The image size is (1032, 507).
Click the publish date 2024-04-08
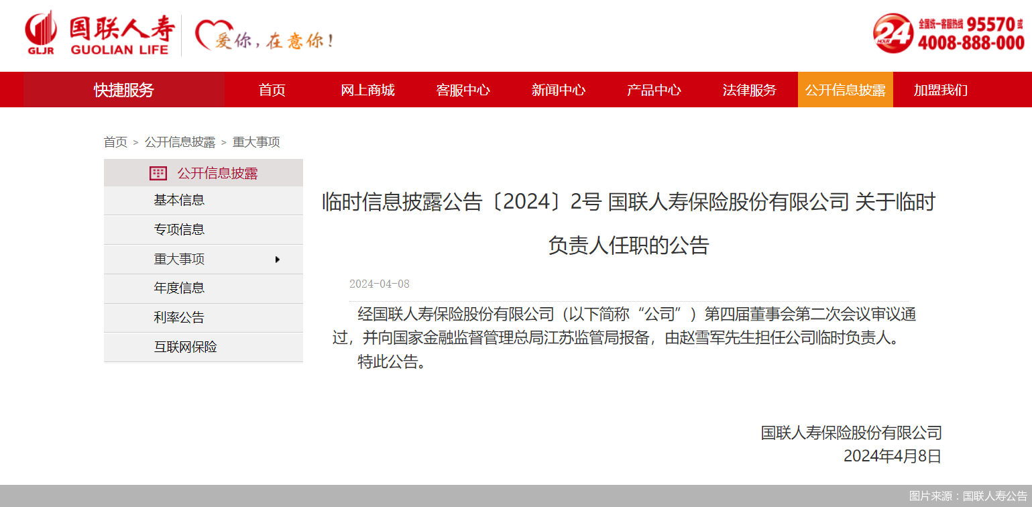380,284
